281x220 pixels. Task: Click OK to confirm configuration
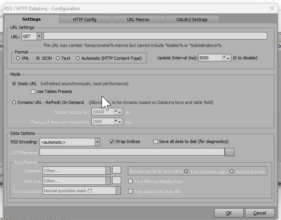pos(229,213)
